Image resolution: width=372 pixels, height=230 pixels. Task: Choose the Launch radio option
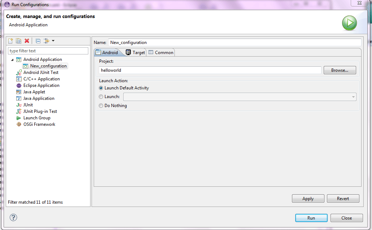[101, 97]
